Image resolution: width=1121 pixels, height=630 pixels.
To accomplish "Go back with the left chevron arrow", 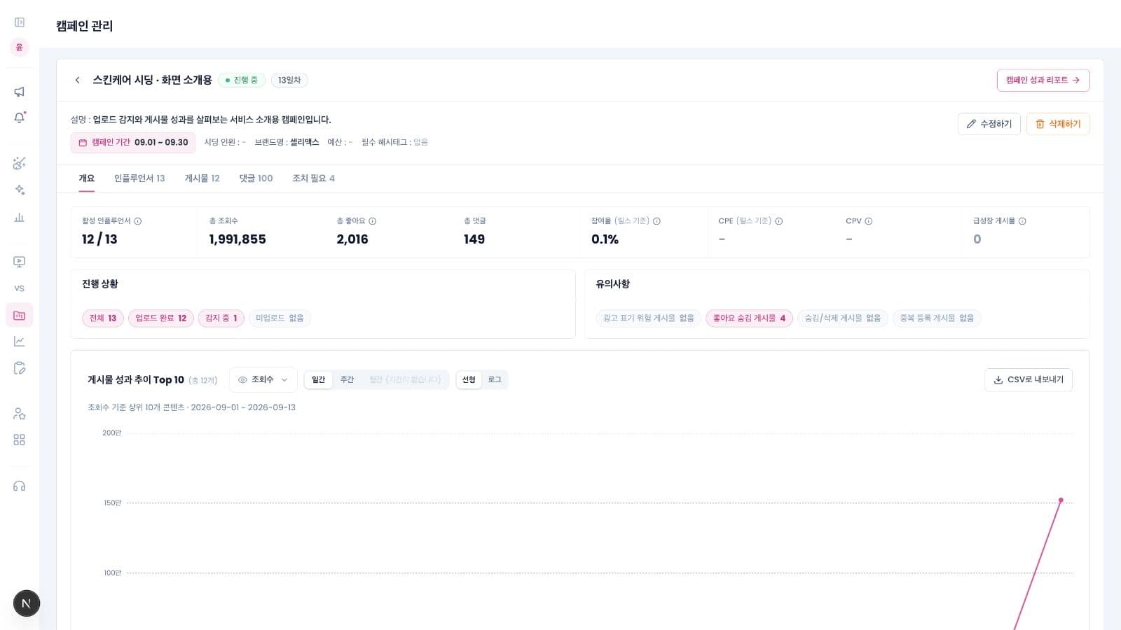I will click(78, 80).
